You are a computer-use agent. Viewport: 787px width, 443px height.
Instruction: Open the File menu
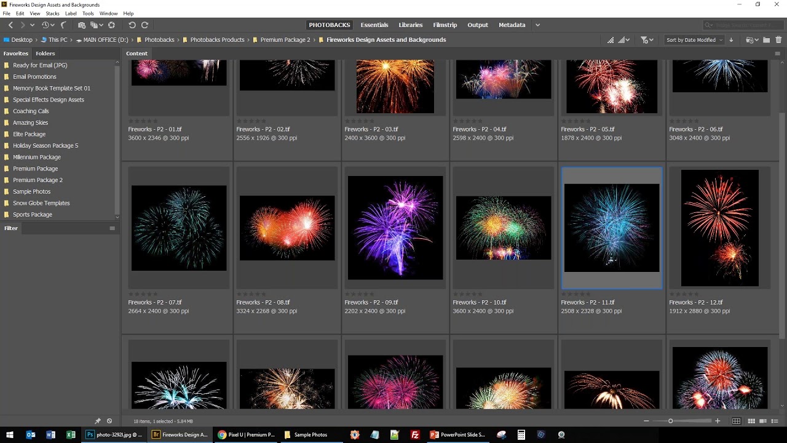pos(6,14)
